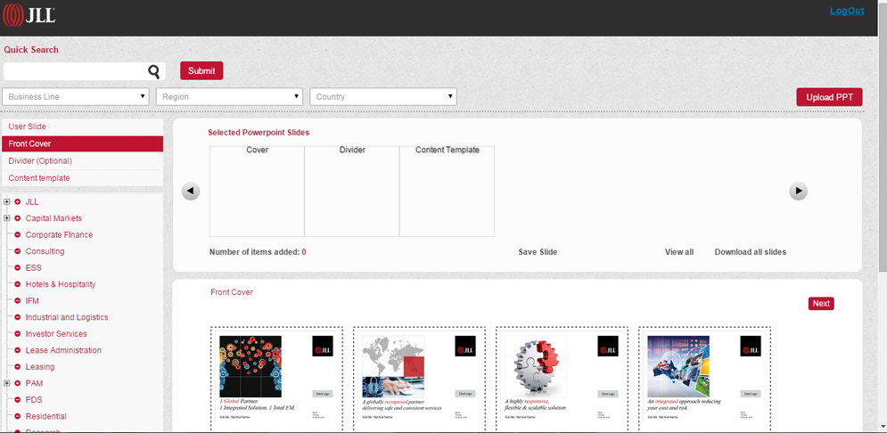887x433 pixels.
Task: Click the red circle icon beside PDS
Action: (18, 400)
